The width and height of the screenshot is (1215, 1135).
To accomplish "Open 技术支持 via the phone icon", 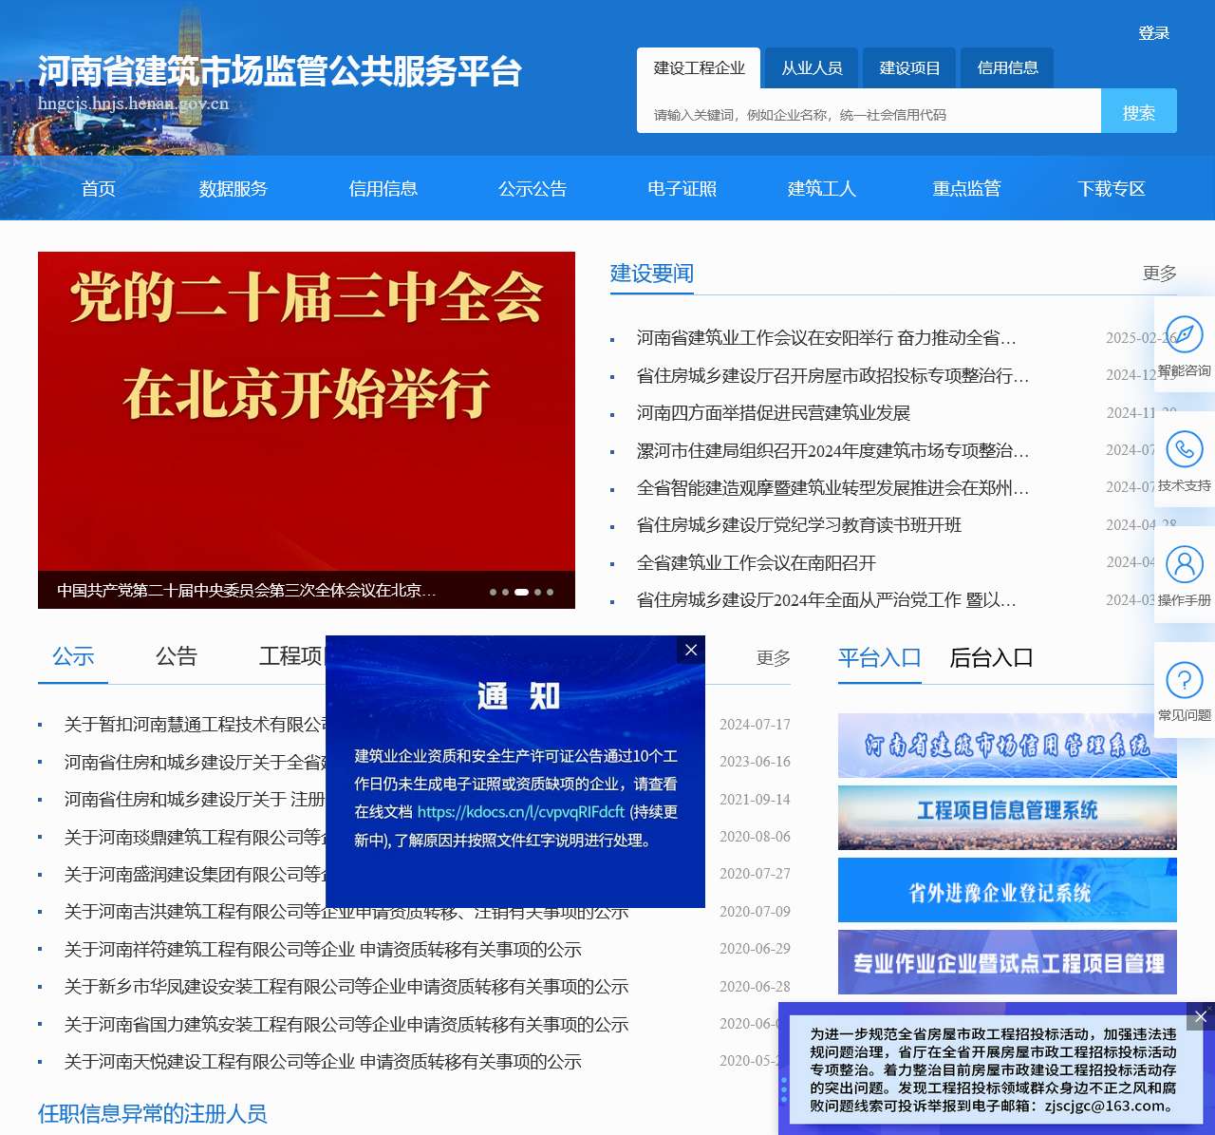I will click(1185, 449).
